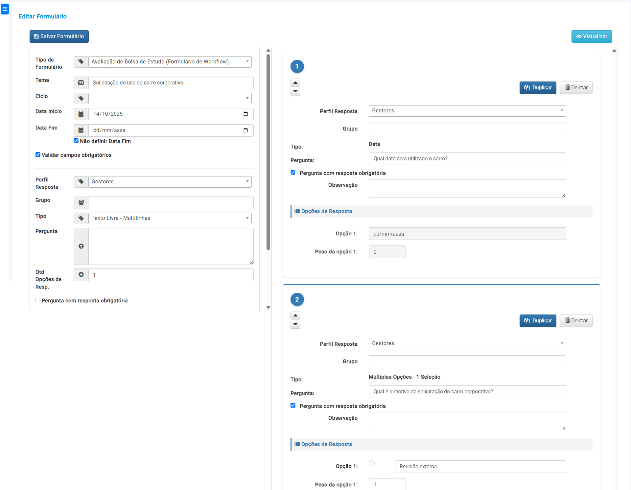Move question 2 up with arrow
The width and height of the screenshot is (631, 490).
[295, 315]
